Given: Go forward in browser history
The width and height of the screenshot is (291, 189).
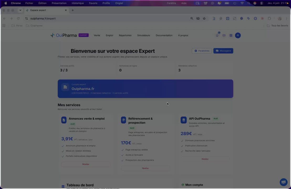Looking at the screenshot, I should pyautogui.click(x=11, y=19).
